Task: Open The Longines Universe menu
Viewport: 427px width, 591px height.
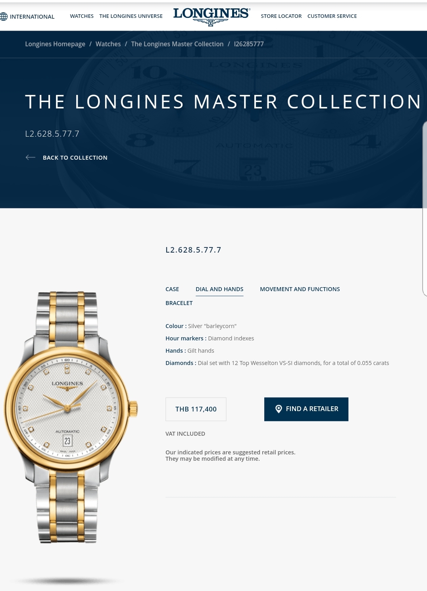Action: [x=131, y=16]
